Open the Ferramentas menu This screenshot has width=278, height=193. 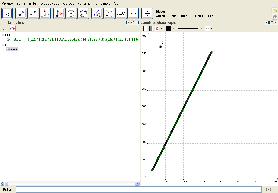(87, 4)
